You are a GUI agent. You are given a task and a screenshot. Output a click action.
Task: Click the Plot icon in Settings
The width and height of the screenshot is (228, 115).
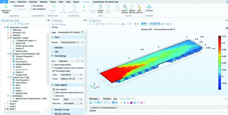[x=53, y=27]
